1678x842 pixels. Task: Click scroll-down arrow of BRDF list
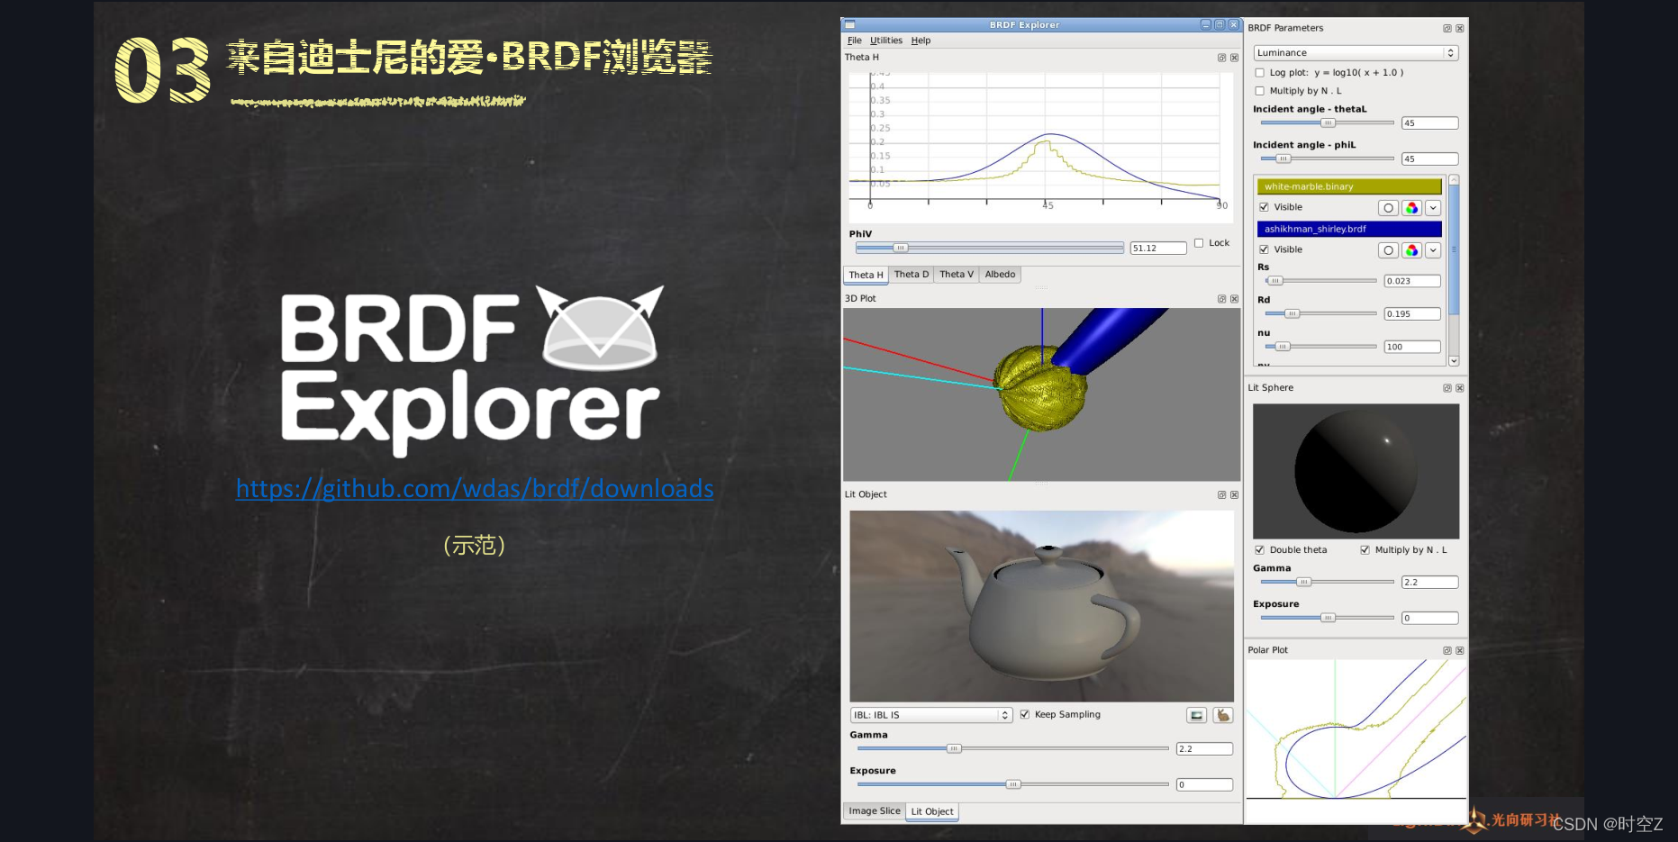(x=1454, y=361)
